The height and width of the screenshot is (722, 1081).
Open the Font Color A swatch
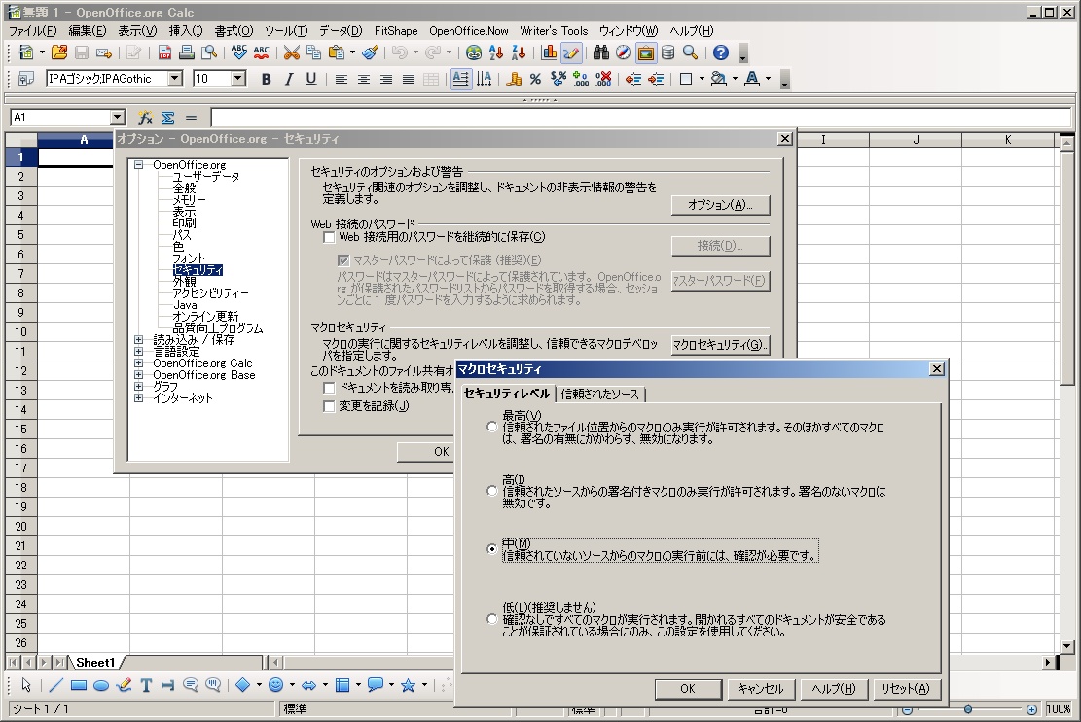pos(752,79)
